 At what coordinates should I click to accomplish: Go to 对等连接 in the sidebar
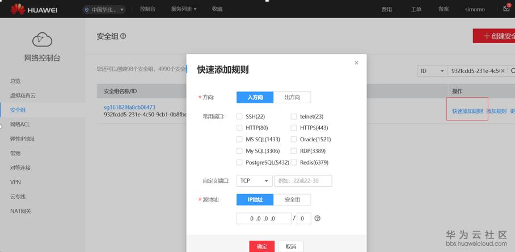click(x=20, y=168)
